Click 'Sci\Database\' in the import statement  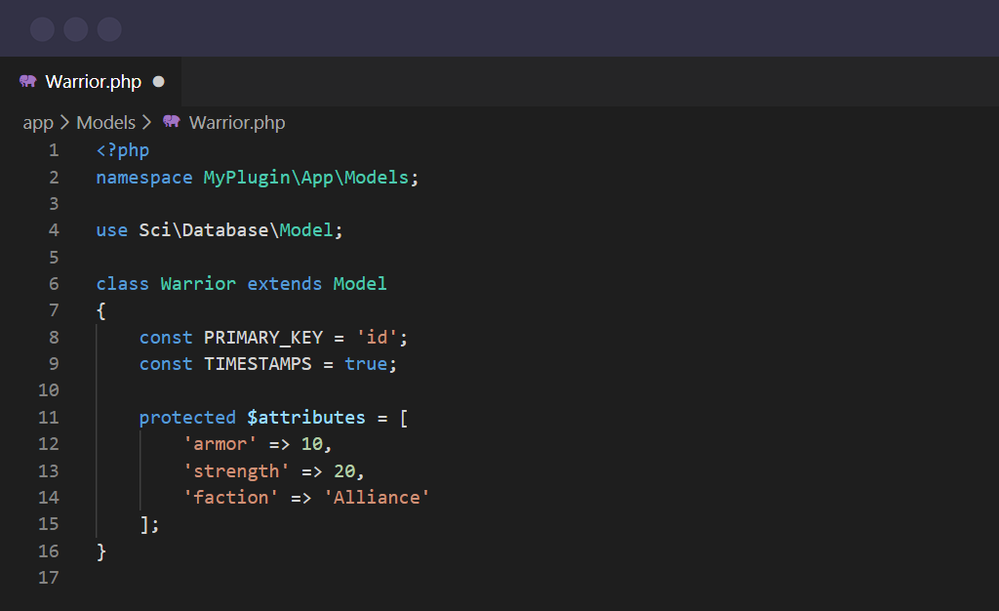coord(209,230)
